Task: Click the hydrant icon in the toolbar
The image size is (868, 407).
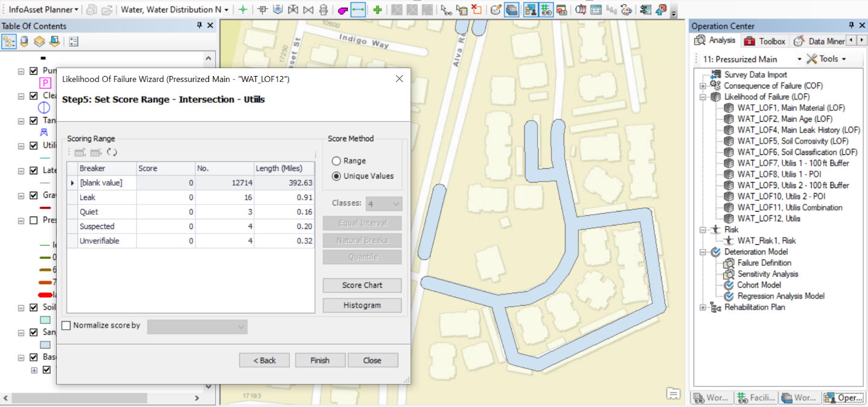Action: click(x=324, y=10)
